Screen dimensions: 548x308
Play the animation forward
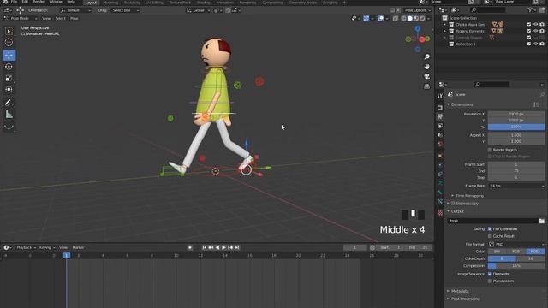(x=223, y=247)
